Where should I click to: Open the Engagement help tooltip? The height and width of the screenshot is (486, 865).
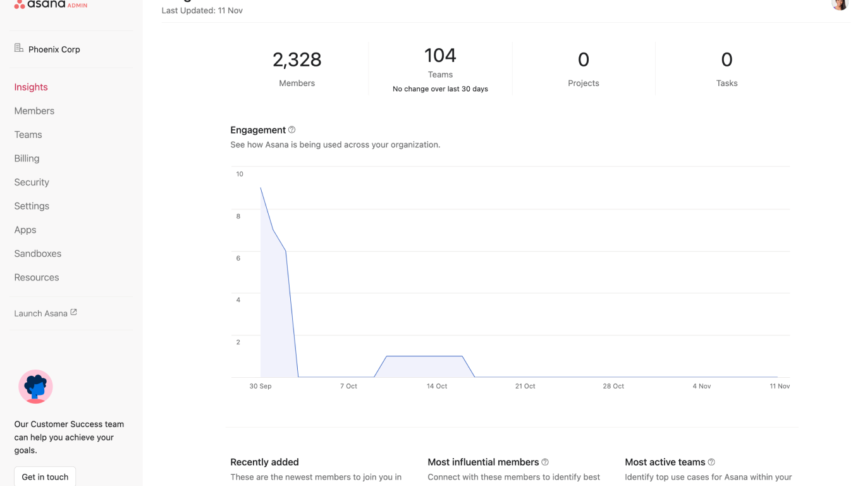291,129
